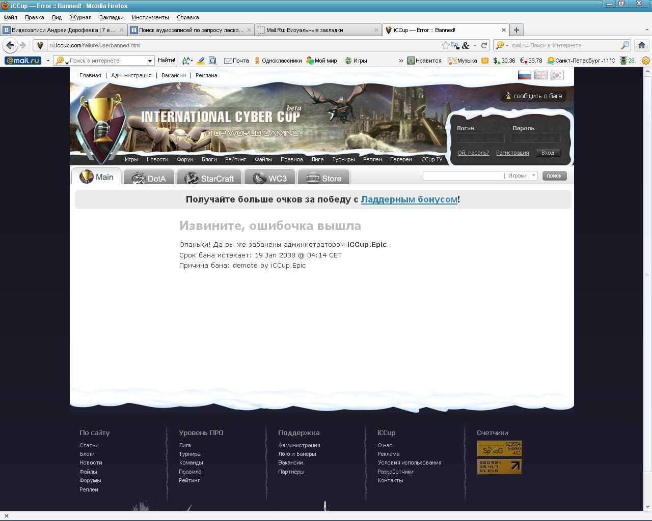This screenshot has width=652, height=521.
Task: Focus the Логин input field
Action: [480, 138]
